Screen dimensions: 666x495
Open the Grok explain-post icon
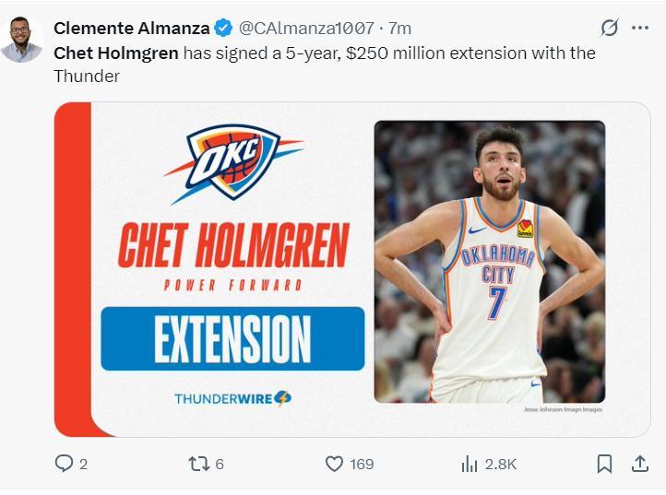click(x=609, y=28)
